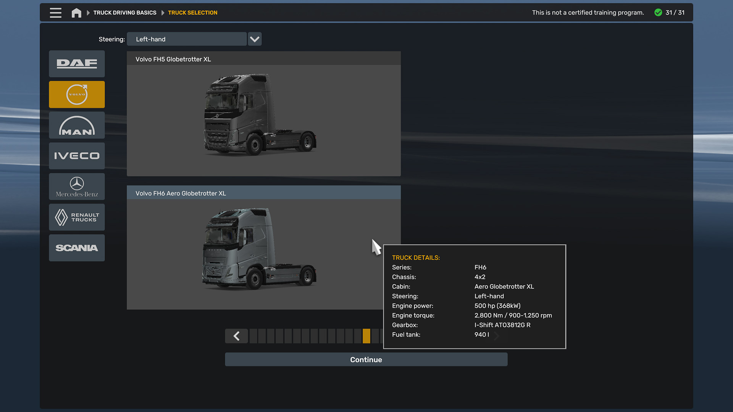Select the Mercedes-Benz brand logo

(77, 187)
